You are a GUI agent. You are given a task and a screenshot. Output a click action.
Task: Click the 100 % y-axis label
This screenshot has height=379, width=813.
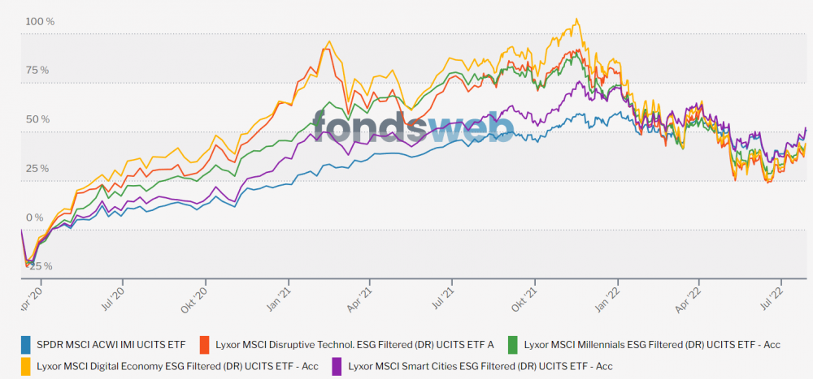click(40, 21)
